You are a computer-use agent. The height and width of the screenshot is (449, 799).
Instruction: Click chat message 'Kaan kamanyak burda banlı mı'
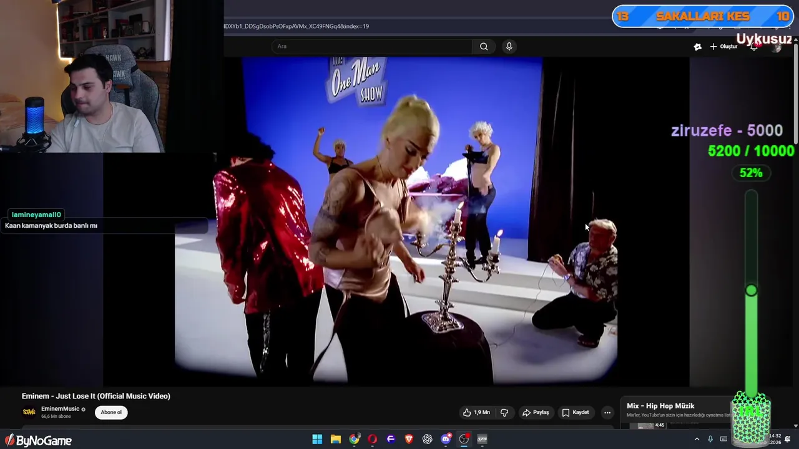[x=51, y=226]
